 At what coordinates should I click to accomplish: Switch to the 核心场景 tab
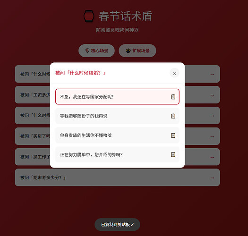click(96, 51)
